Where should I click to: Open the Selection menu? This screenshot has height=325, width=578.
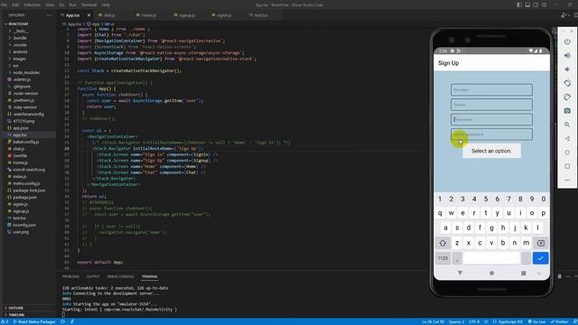coord(33,5)
